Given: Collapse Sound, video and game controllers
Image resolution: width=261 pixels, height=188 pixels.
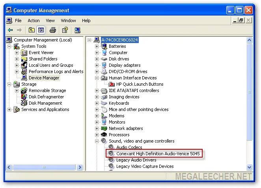Looking at the screenshot, I should point(97,141).
